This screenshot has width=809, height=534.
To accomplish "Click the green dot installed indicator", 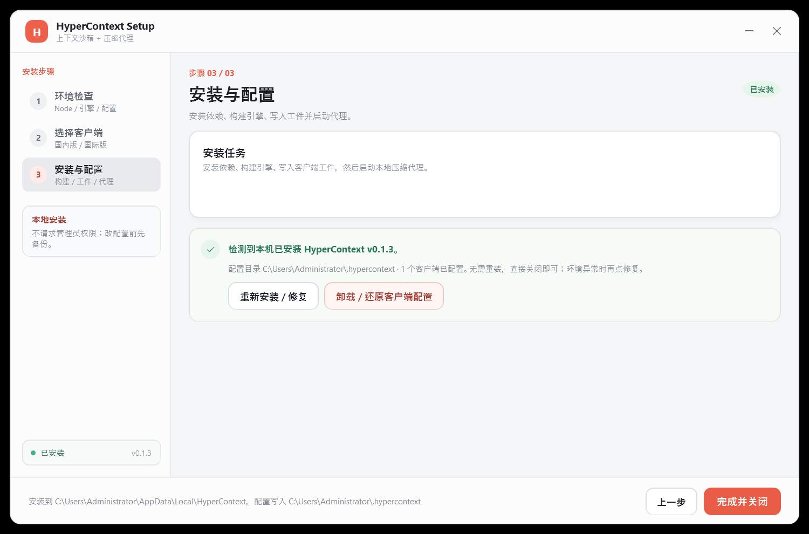I will click(33, 453).
